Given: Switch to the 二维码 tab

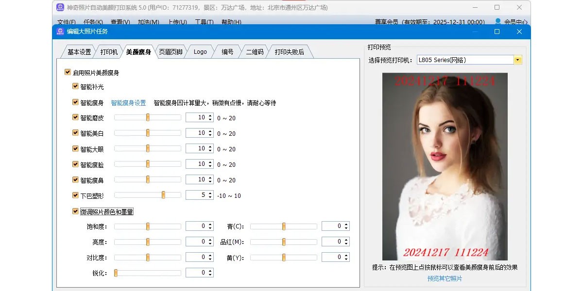Looking at the screenshot, I should [x=255, y=52].
